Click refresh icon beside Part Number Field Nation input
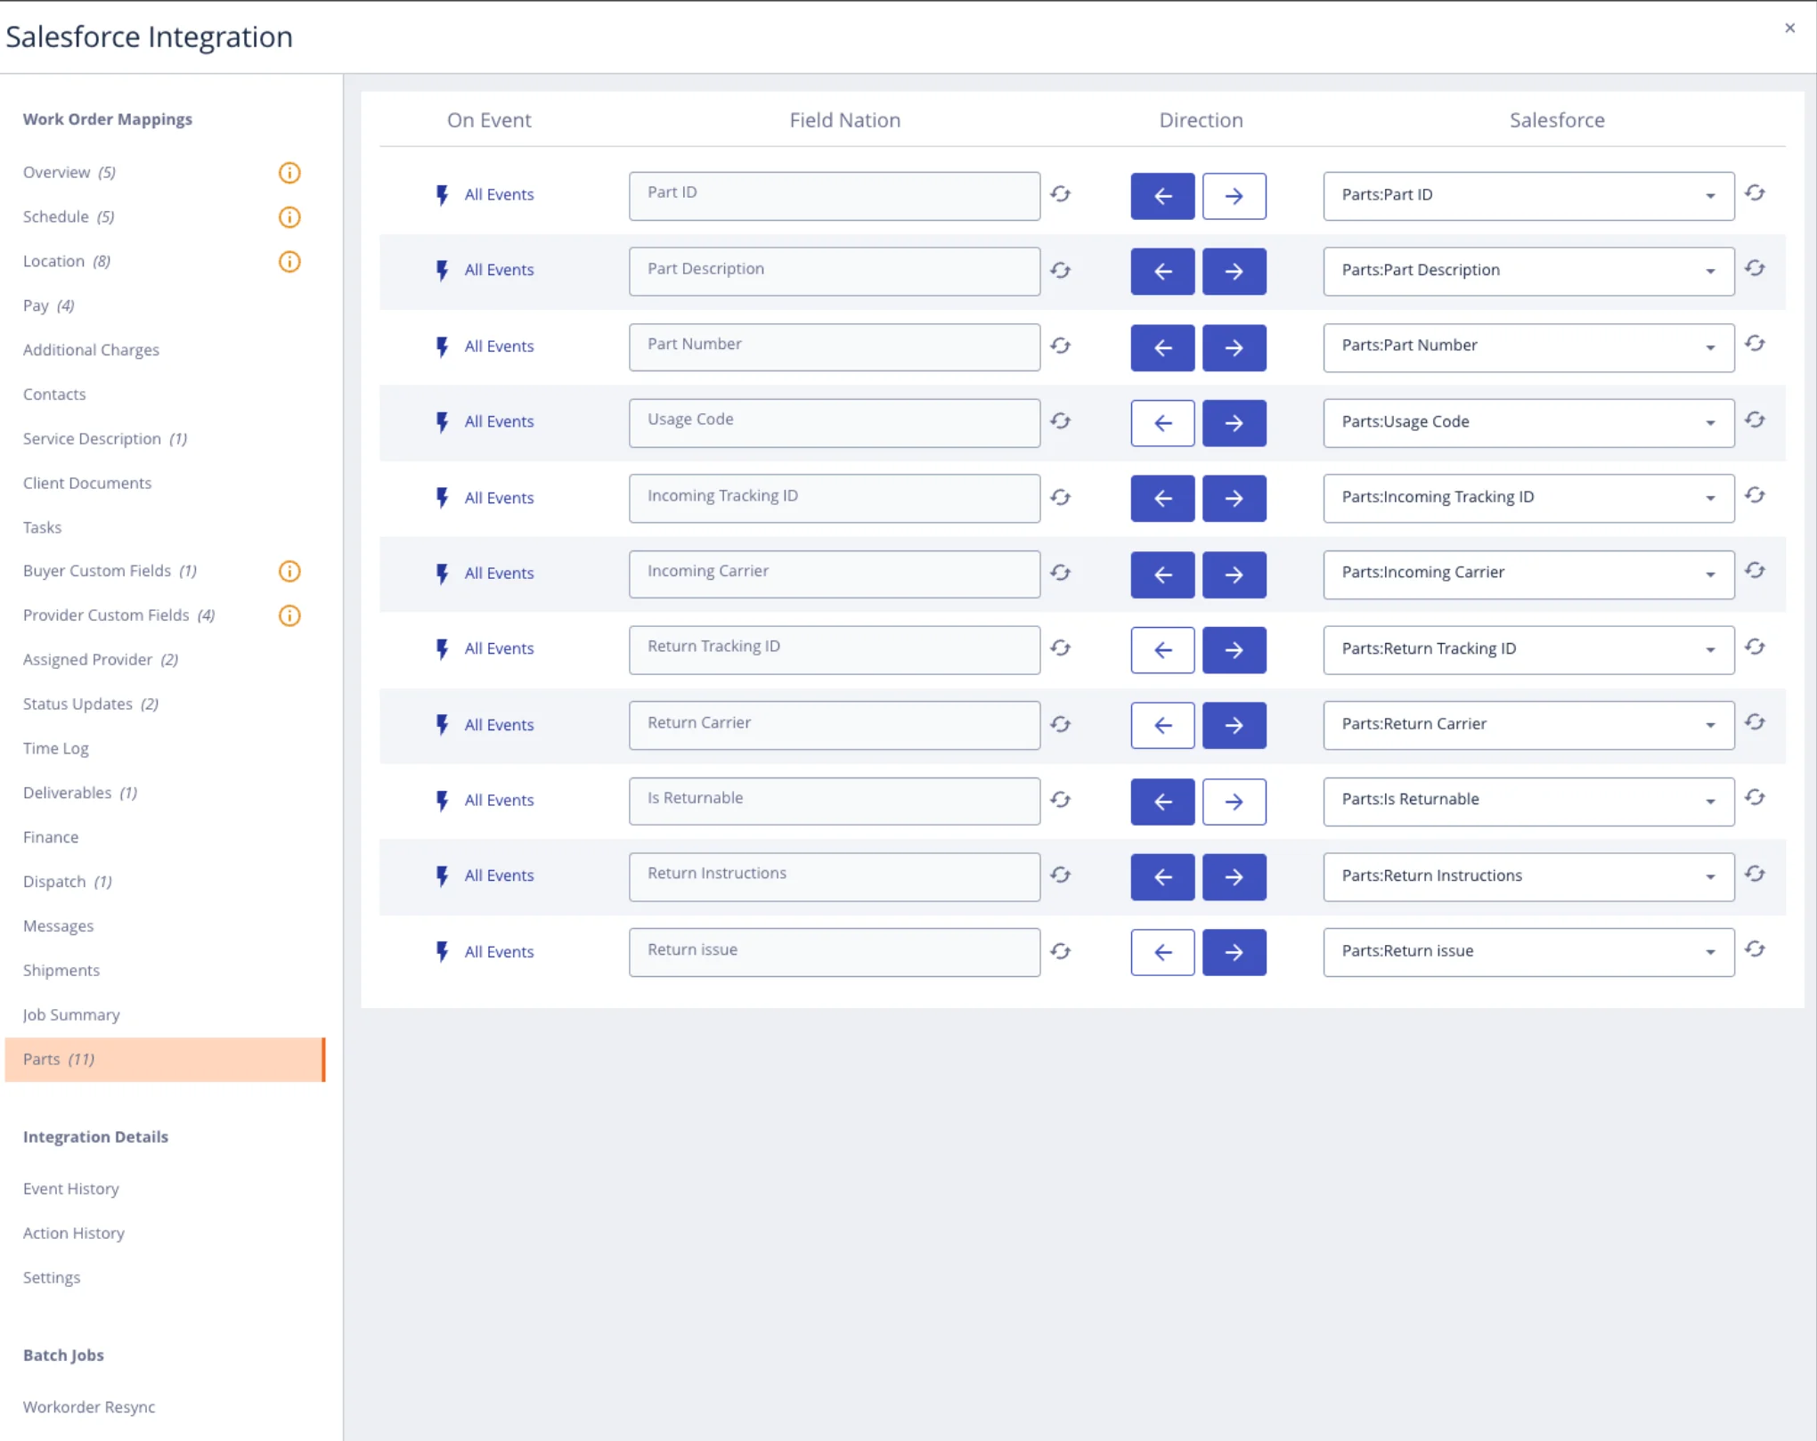The width and height of the screenshot is (1817, 1441). click(x=1060, y=346)
